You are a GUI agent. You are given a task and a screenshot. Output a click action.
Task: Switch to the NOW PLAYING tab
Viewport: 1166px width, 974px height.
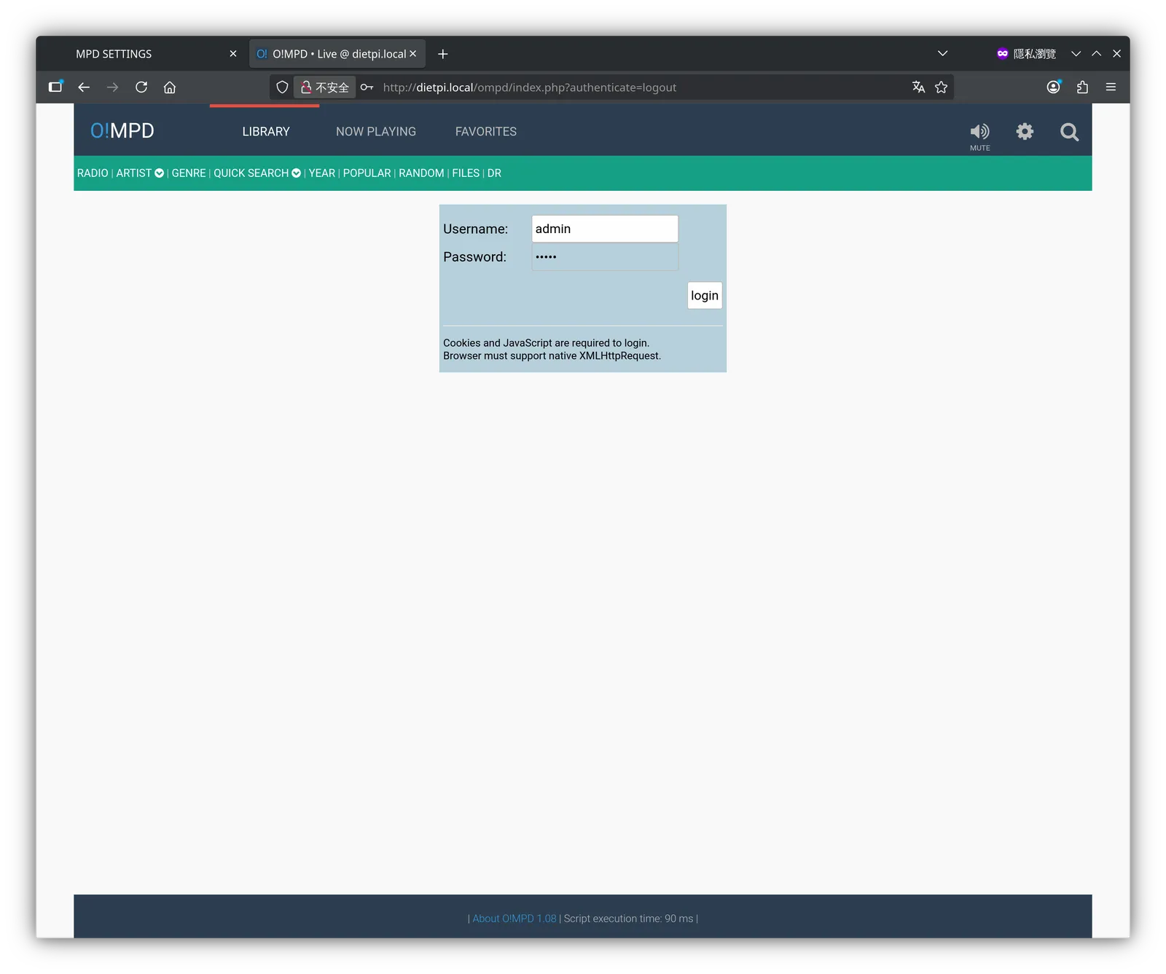(x=376, y=132)
